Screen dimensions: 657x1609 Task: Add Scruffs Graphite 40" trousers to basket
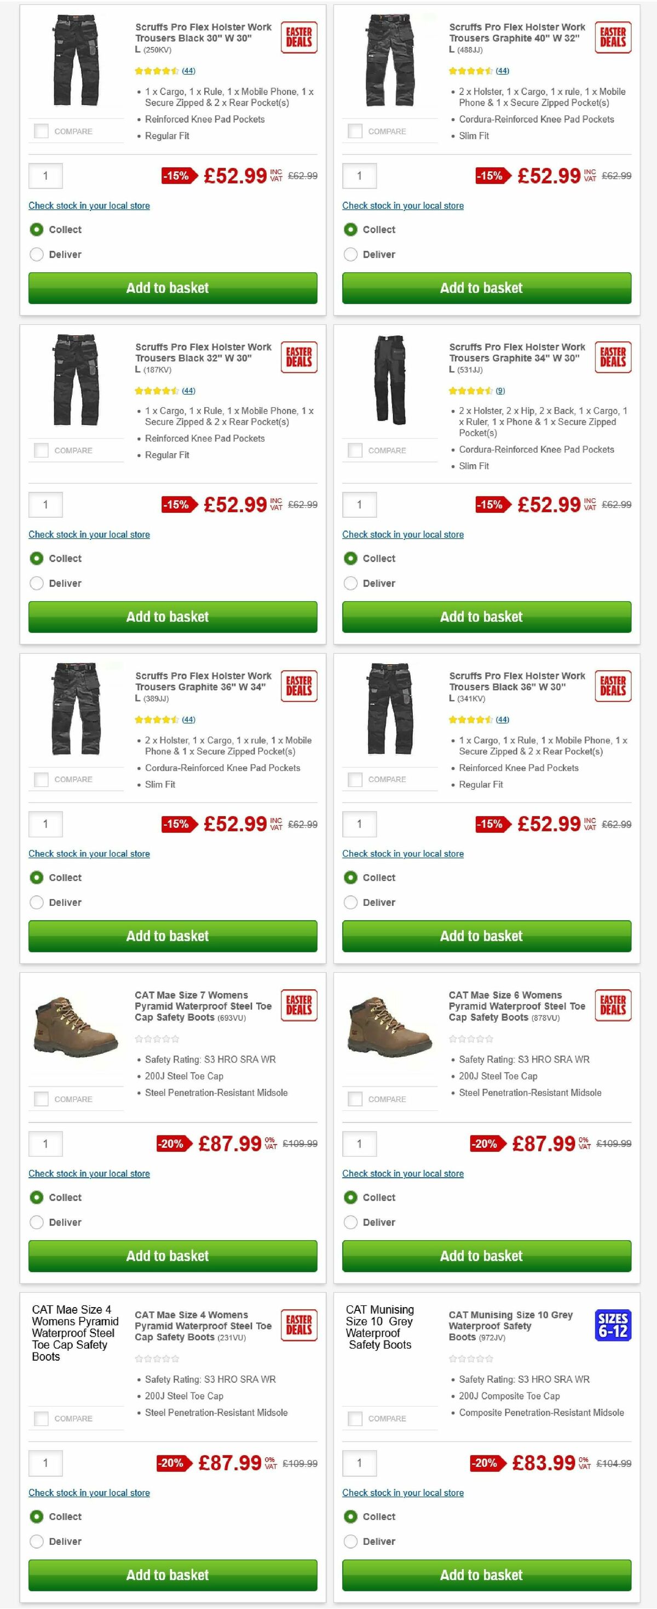tap(486, 288)
